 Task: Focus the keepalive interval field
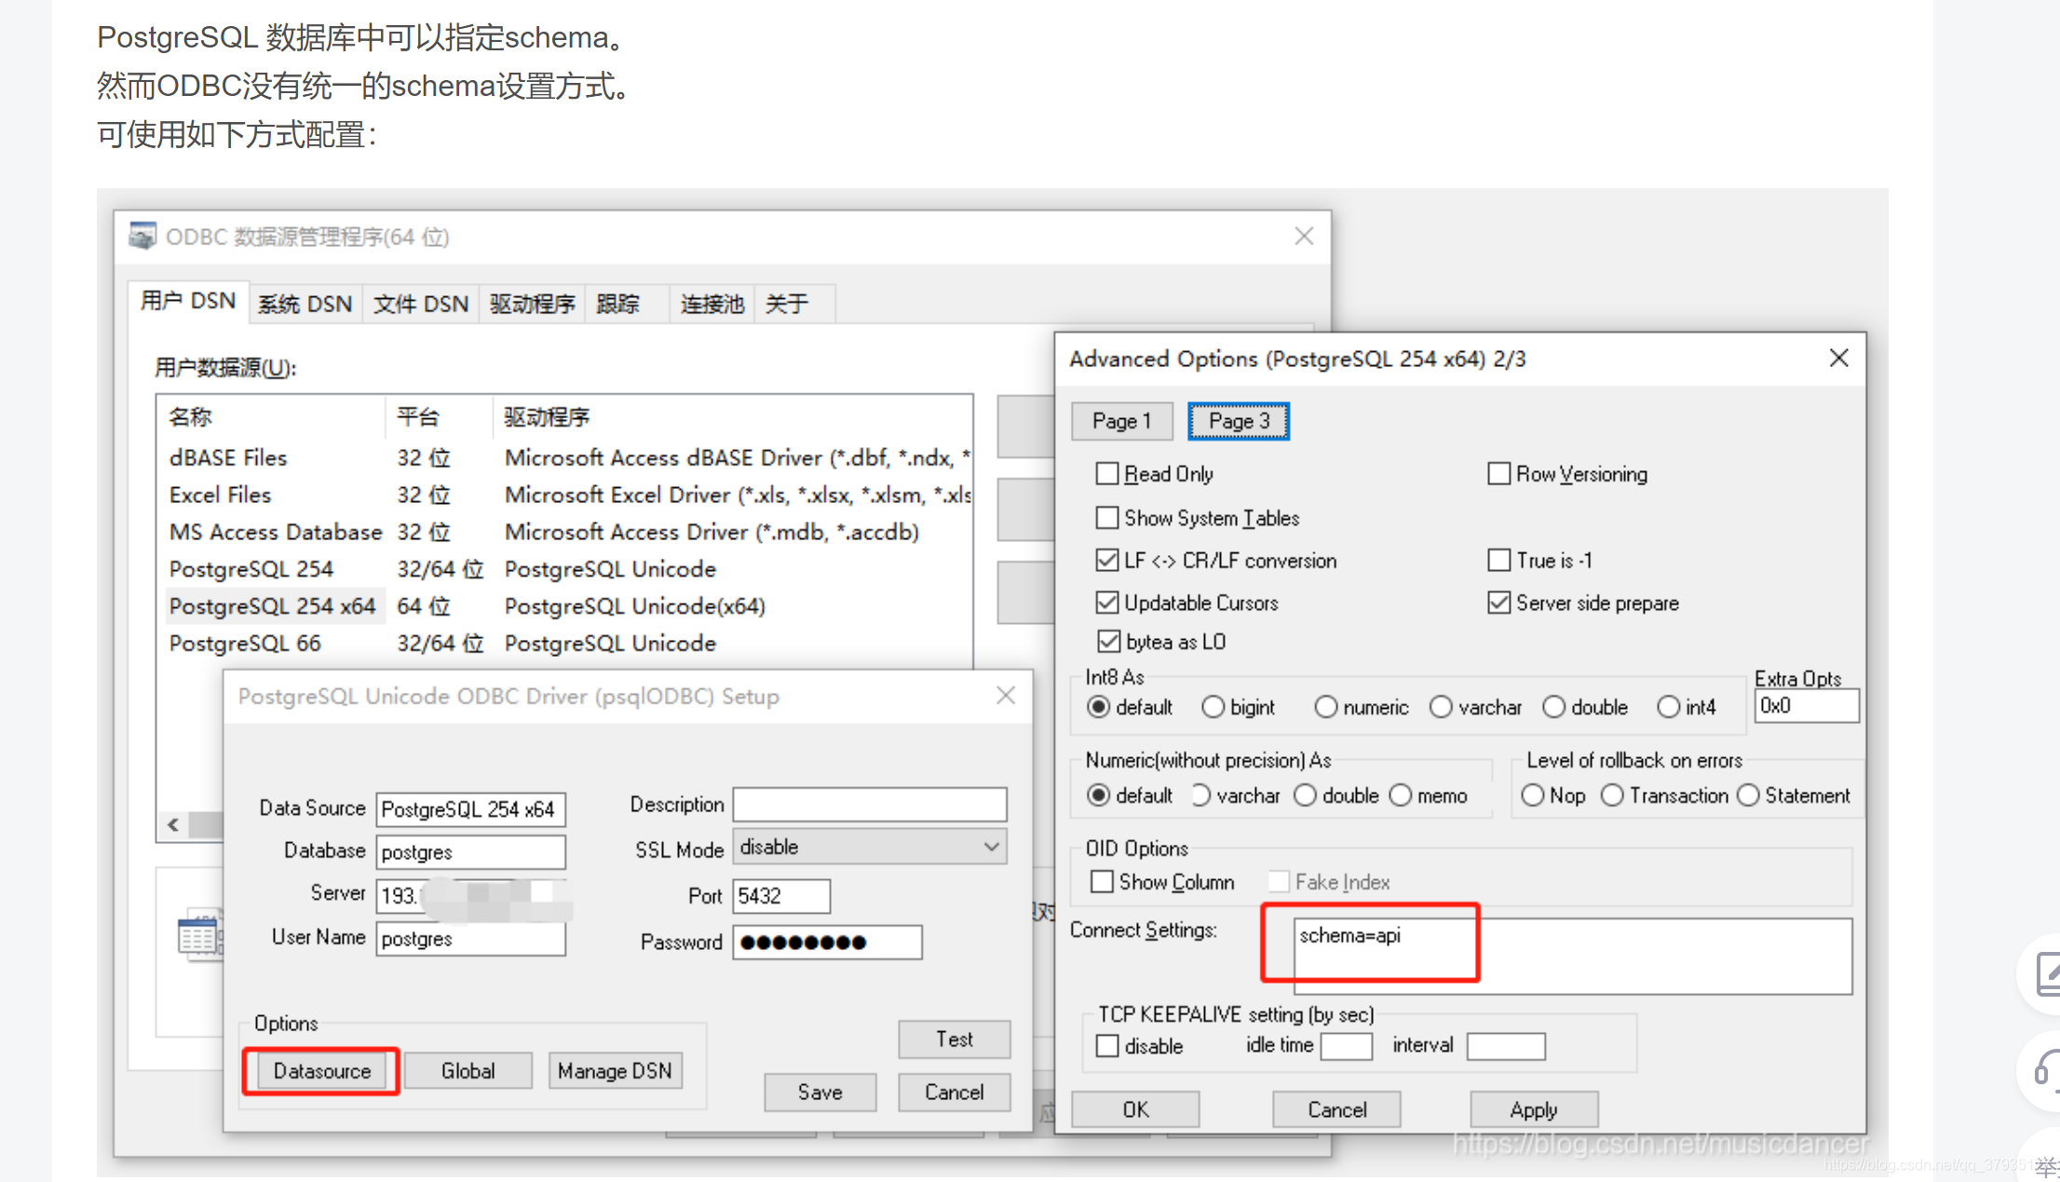1506,1046
